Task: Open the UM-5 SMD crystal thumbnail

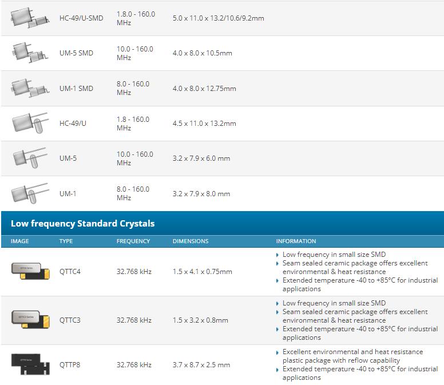Action: click(30, 53)
